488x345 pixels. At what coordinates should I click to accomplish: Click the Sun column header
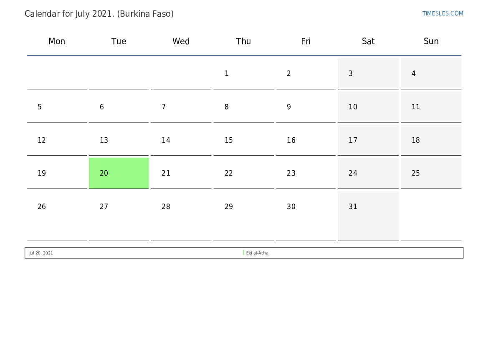pos(431,41)
